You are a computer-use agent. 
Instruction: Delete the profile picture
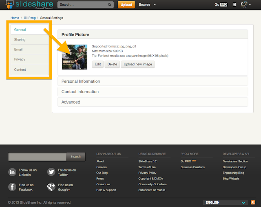pyautogui.click(x=112, y=64)
